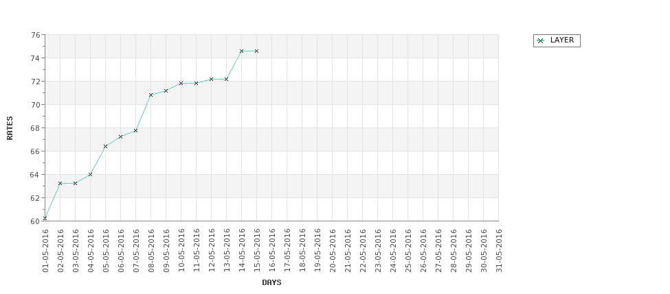Image resolution: width=670 pixels, height=294 pixels.
Task: Click the RATES axis title
Action: pyautogui.click(x=10, y=128)
